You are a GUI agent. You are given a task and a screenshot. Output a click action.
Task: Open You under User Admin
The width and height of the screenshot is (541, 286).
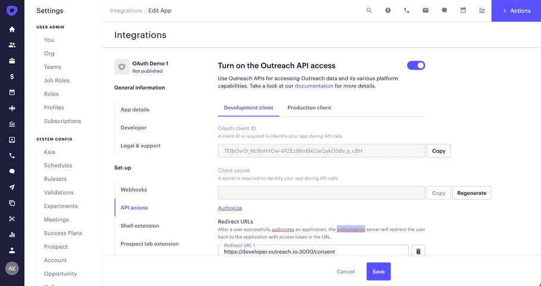tap(49, 40)
